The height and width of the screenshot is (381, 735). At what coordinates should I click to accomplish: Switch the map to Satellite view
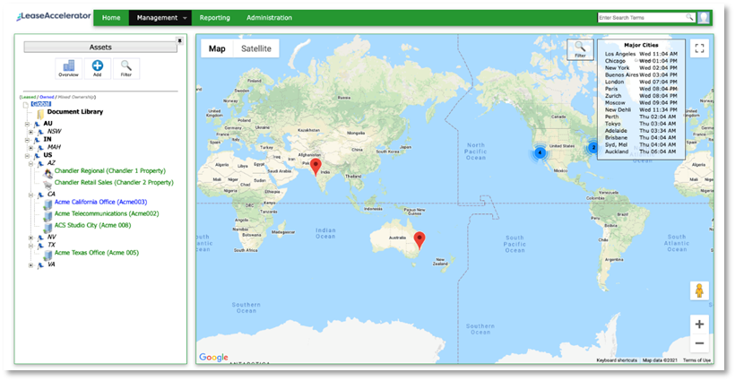click(256, 48)
